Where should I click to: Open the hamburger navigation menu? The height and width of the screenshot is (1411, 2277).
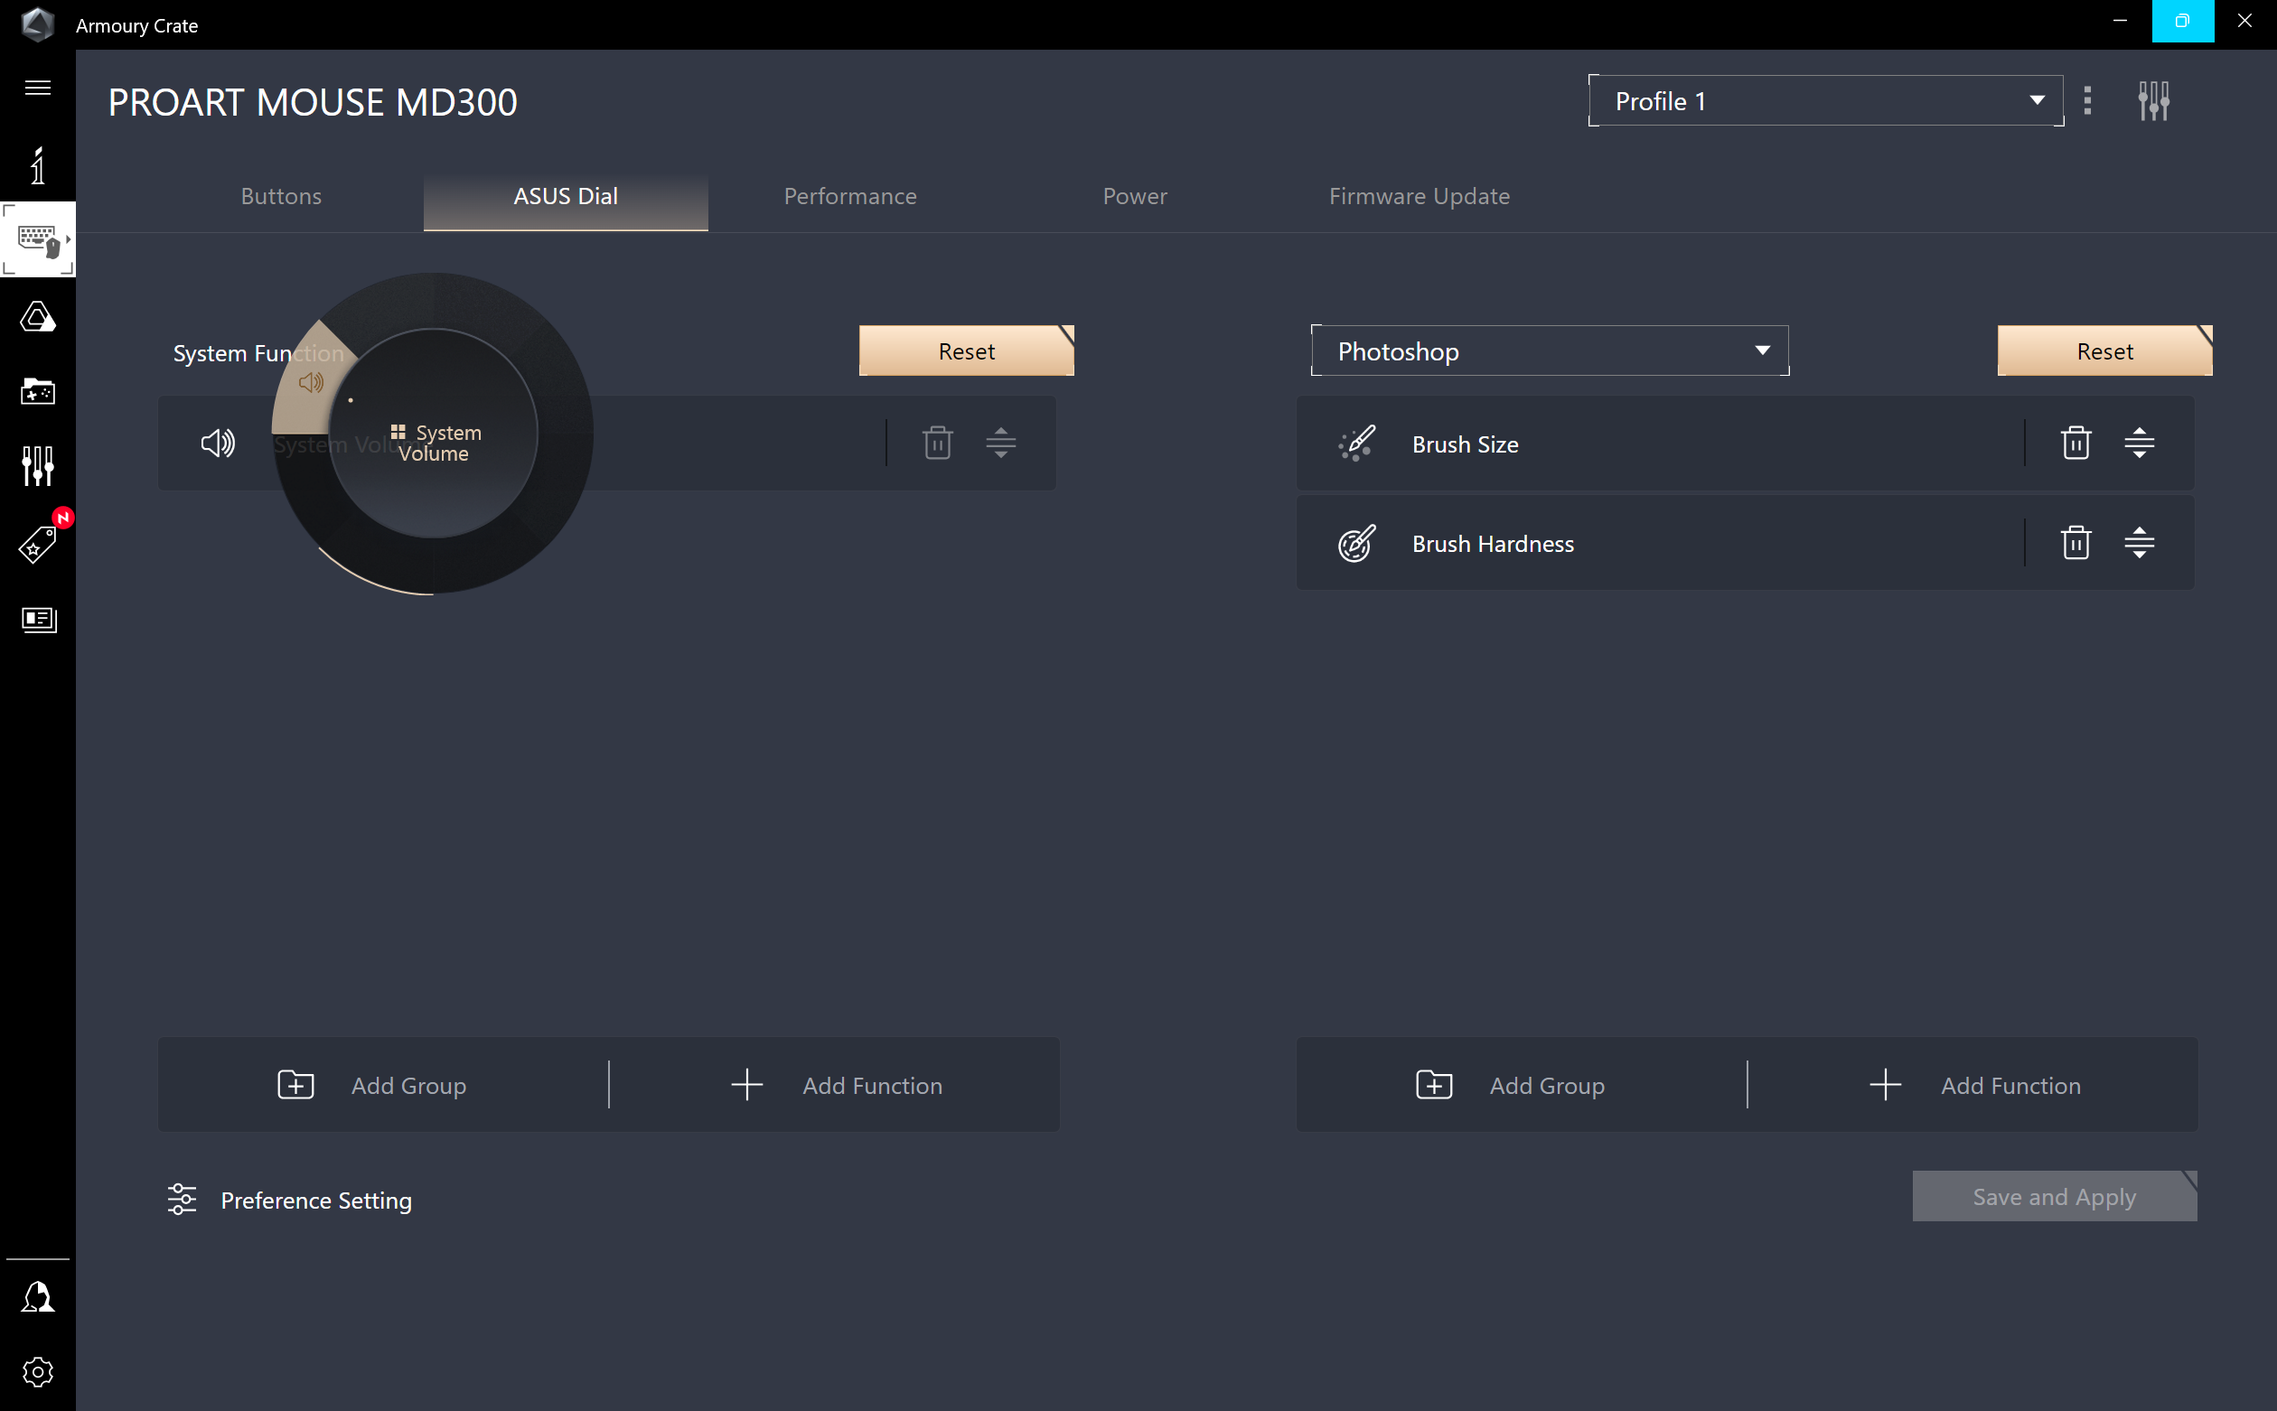[x=37, y=88]
